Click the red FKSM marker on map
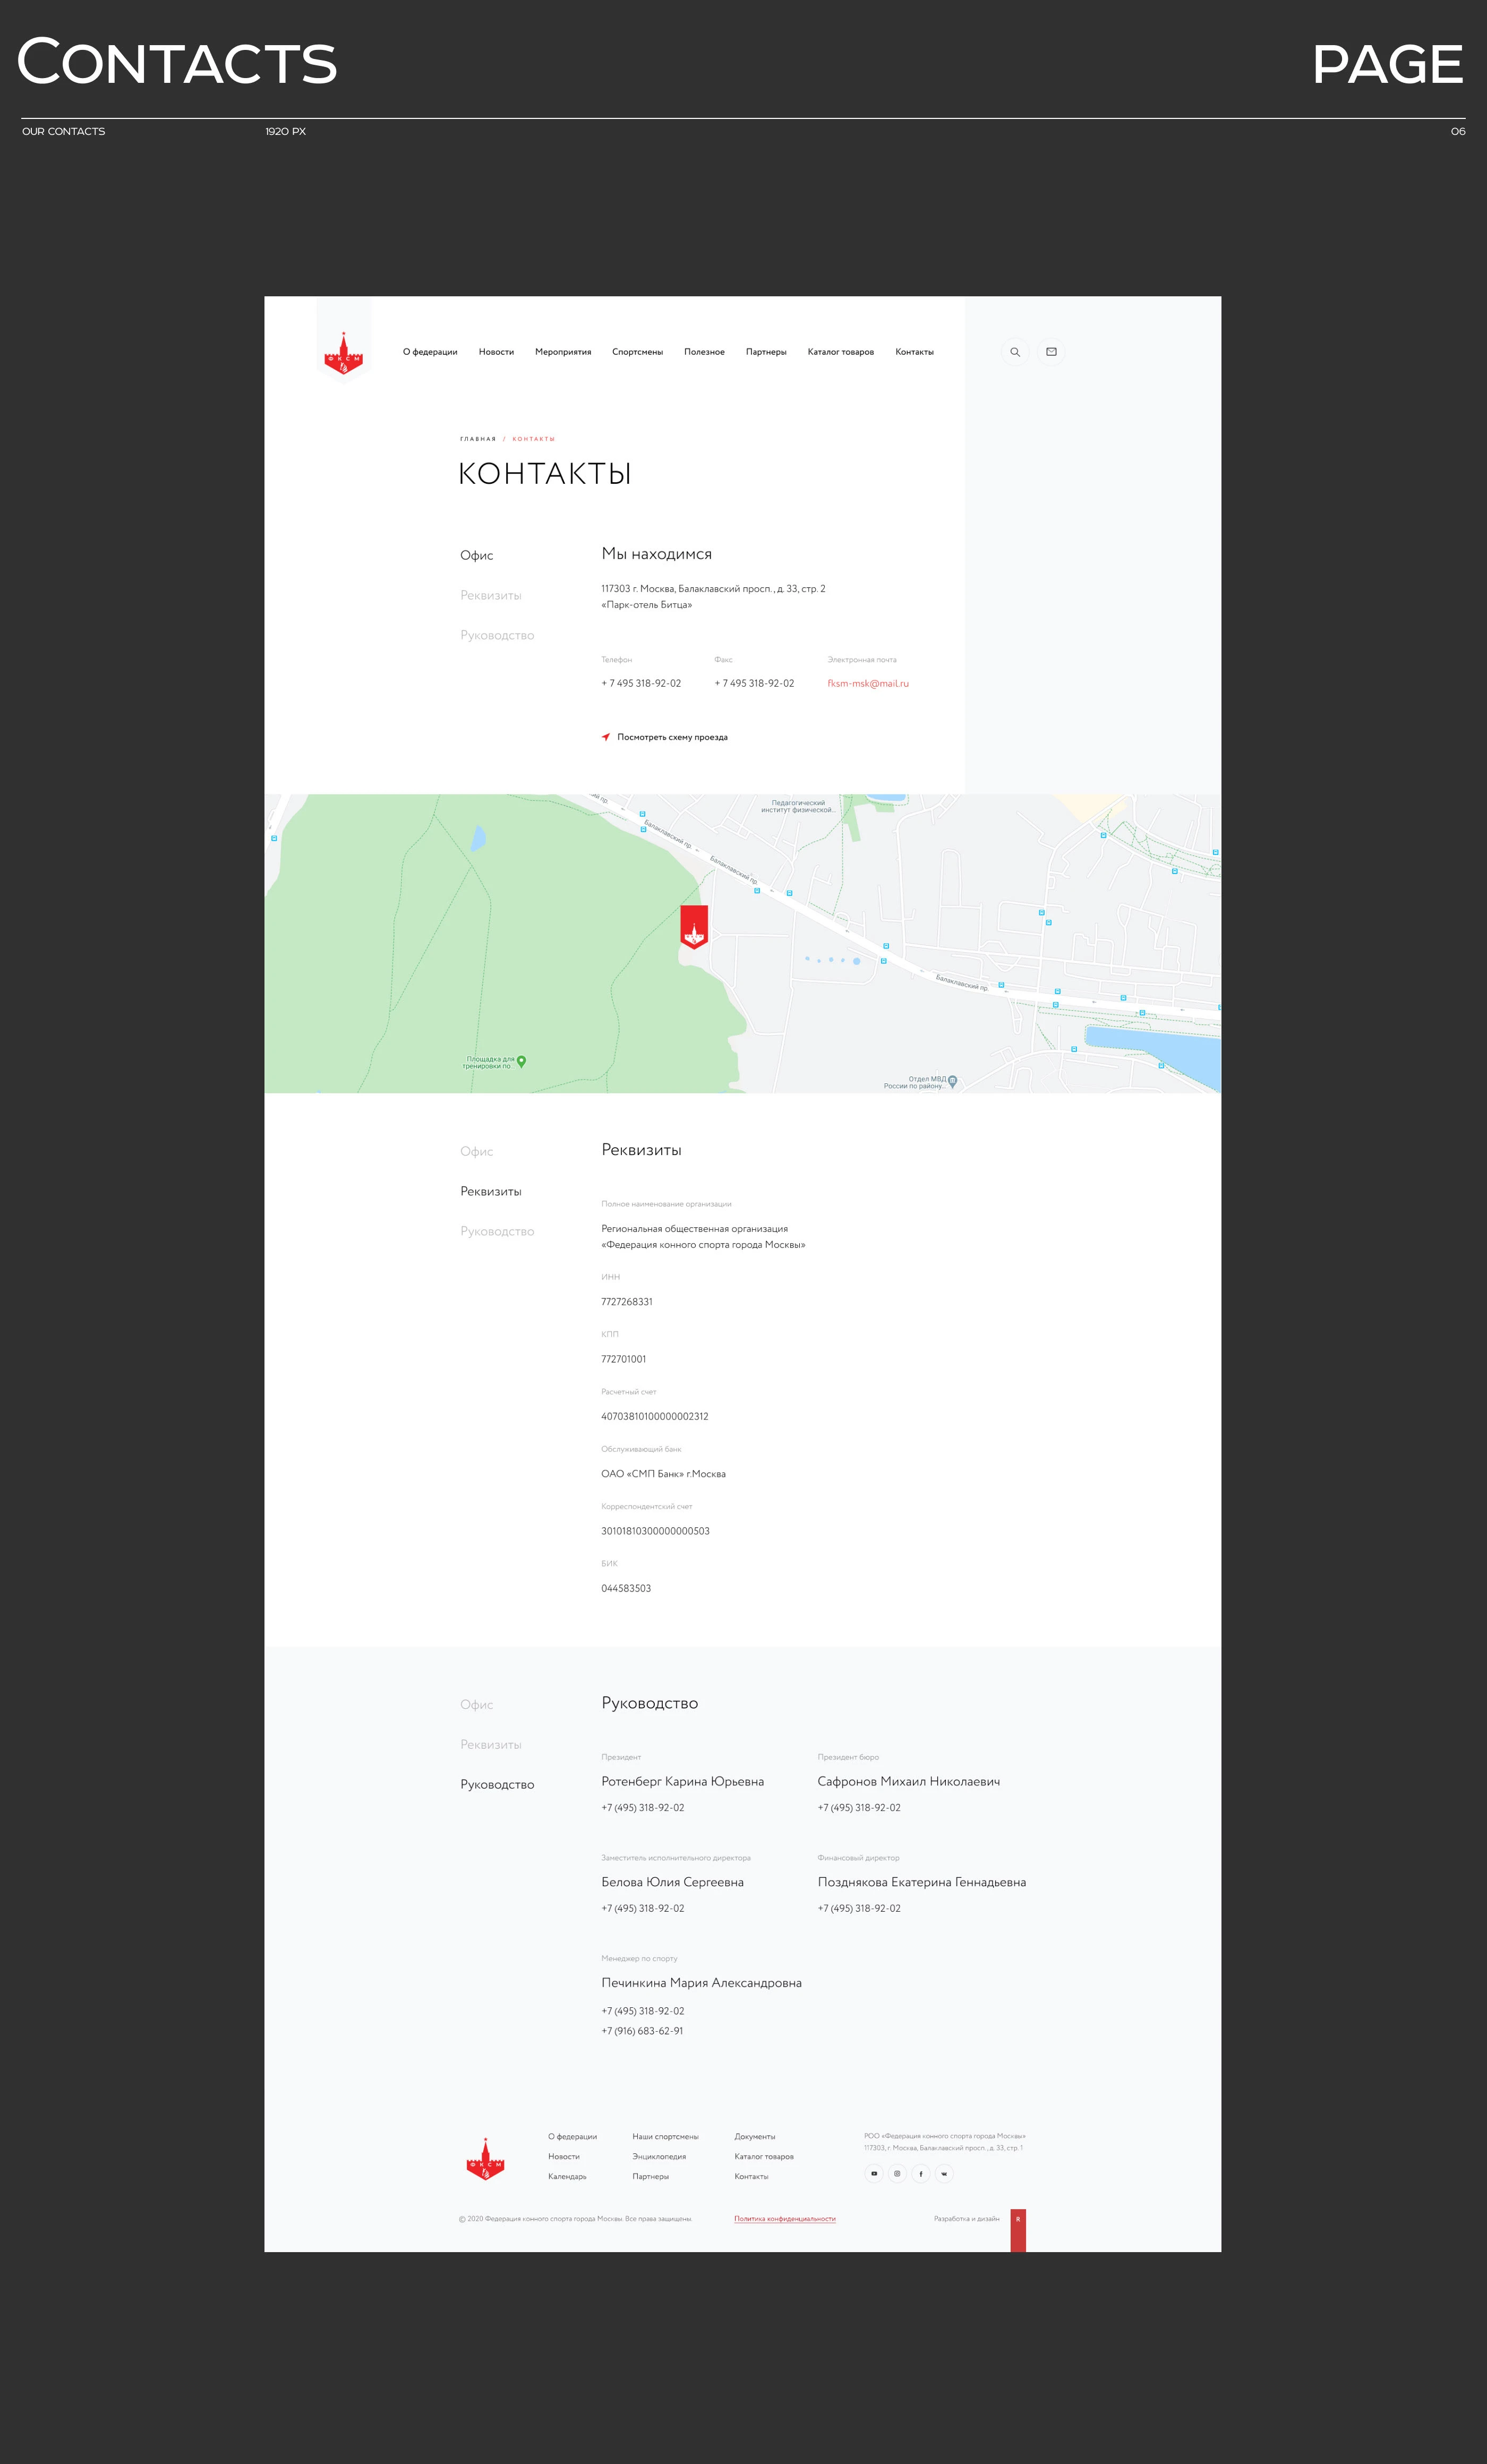The image size is (1487, 2464). pos(694,927)
